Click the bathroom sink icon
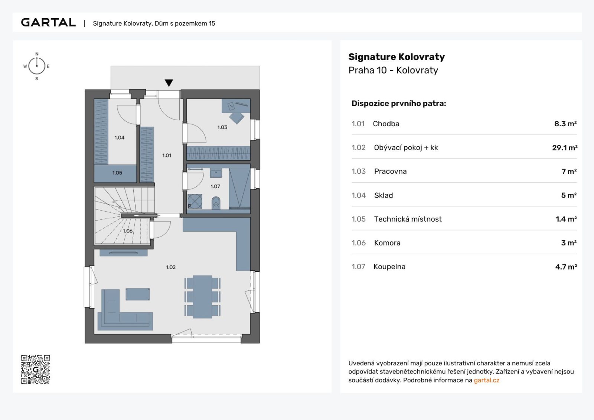The image size is (594, 420). 216,173
